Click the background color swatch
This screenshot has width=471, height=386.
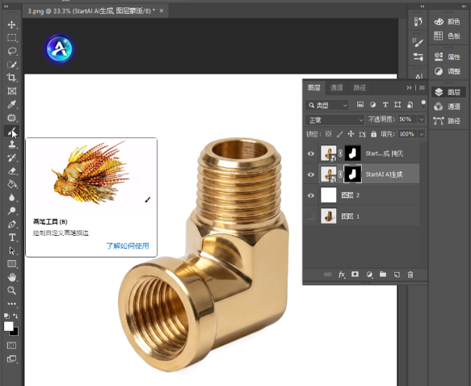pos(15,332)
